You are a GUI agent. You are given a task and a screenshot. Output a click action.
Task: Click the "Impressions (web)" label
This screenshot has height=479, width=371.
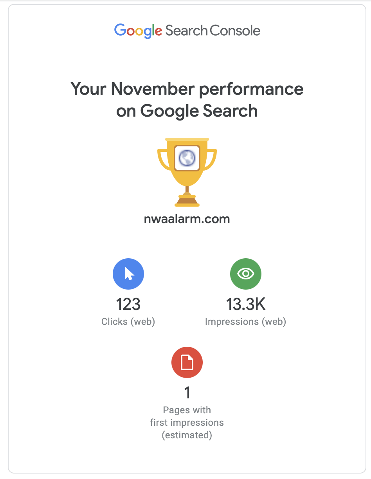pyautogui.click(x=246, y=322)
